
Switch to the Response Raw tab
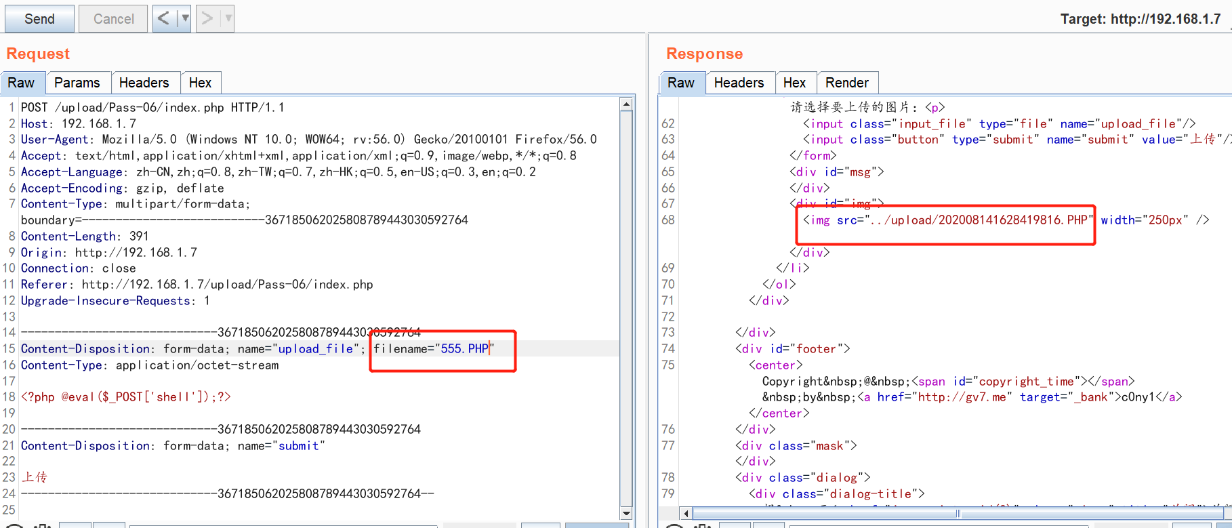point(681,83)
